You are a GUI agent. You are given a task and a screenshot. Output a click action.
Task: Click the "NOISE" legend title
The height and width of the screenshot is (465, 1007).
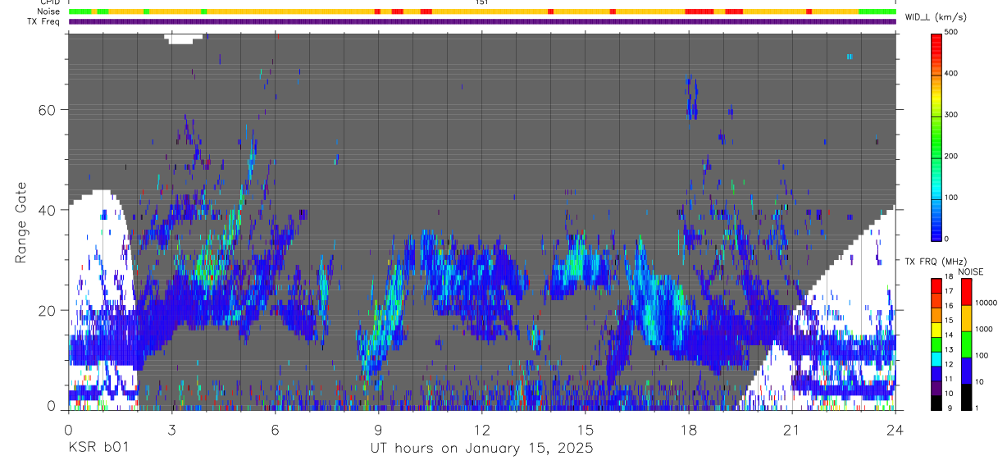click(x=970, y=271)
